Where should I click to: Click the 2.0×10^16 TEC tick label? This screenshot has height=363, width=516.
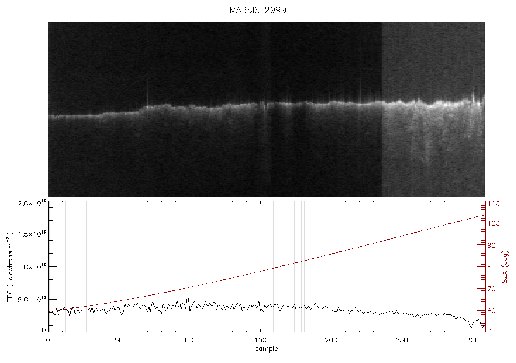pyautogui.click(x=32, y=203)
